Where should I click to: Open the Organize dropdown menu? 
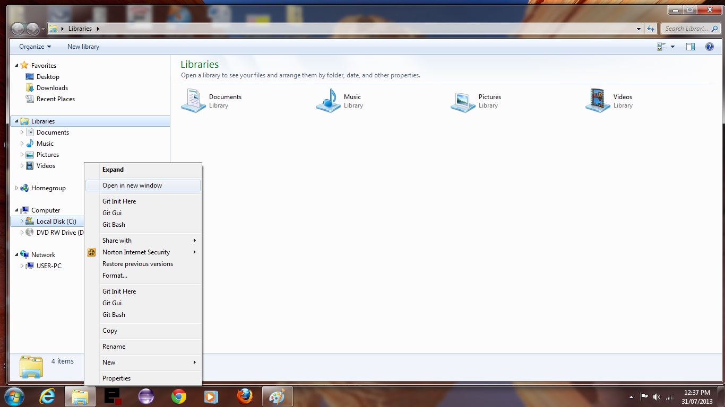click(x=35, y=47)
